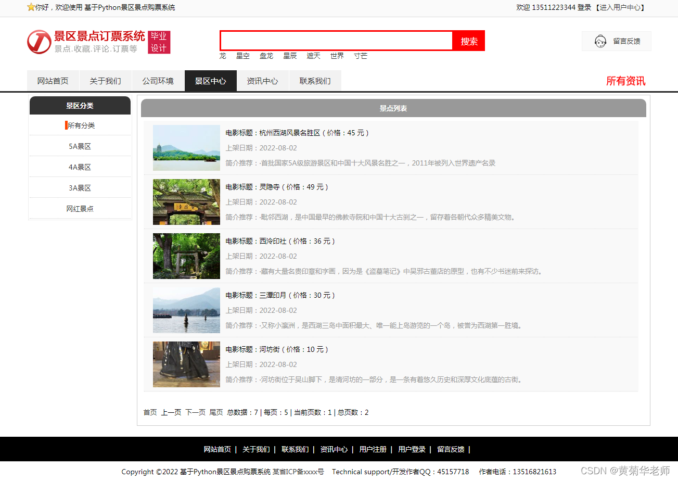Click footer 资讯中心 link
678x481 pixels.
pyautogui.click(x=334, y=449)
